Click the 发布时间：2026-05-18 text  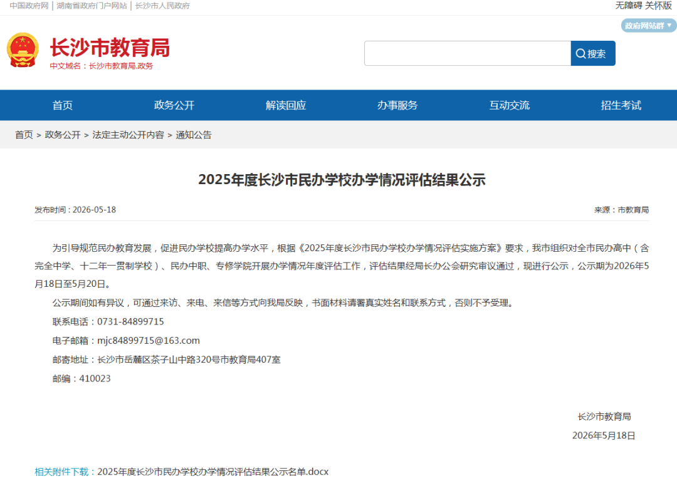75,210
